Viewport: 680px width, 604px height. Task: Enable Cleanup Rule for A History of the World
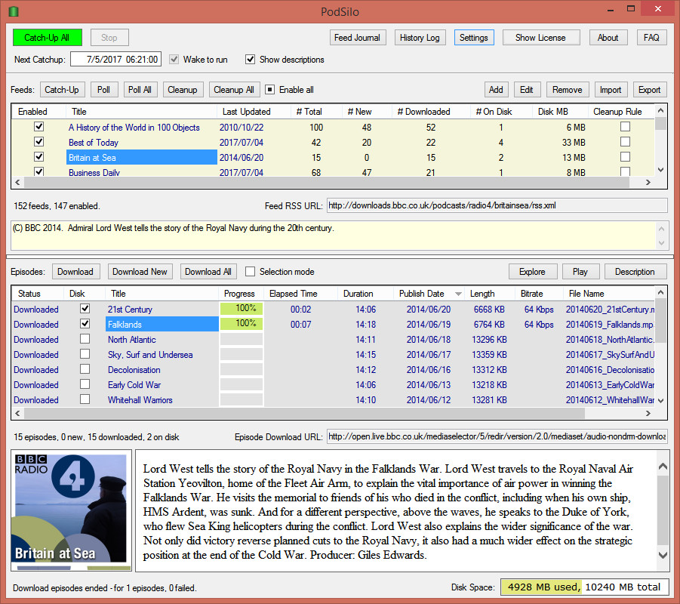click(x=626, y=127)
